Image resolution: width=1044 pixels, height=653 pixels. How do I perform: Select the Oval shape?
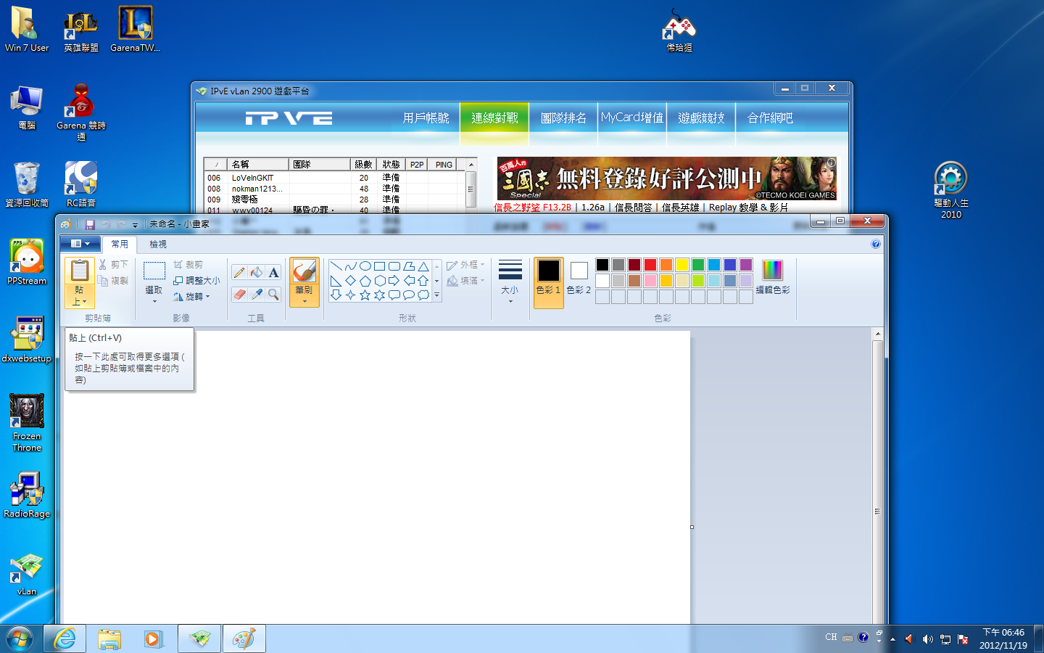tap(365, 266)
